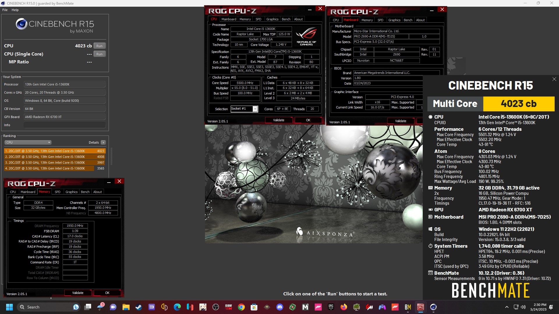559x314 pixels.
Task: Open the yellow half-circle app on taskbar
Action: click(x=164, y=307)
